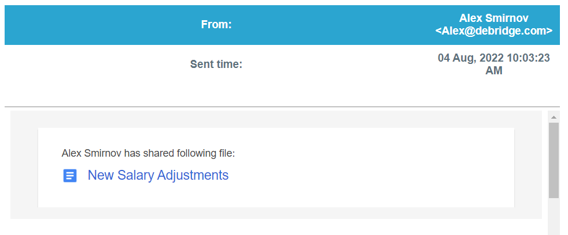
Task: Click the AM text under the timestamp
Action: (494, 71)
